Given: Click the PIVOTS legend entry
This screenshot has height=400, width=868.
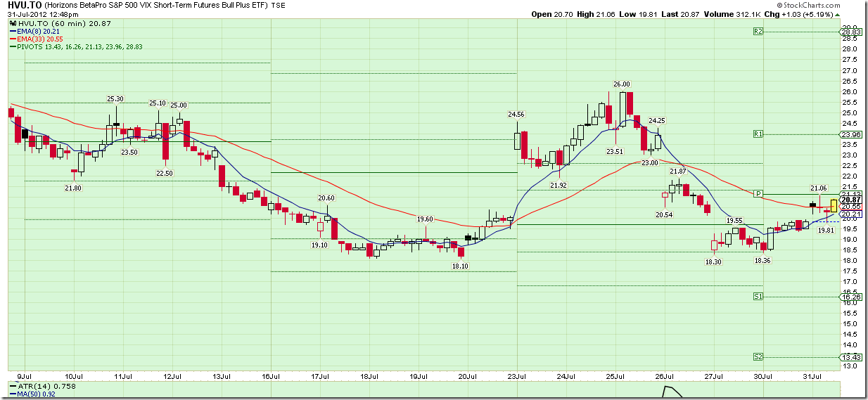Looking at the screenshot, I should [x=75, y=46].
